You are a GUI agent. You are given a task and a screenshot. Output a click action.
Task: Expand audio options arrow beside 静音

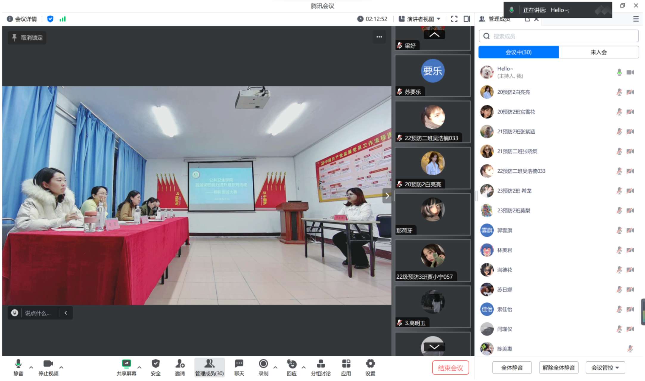(x=31, y=367)
